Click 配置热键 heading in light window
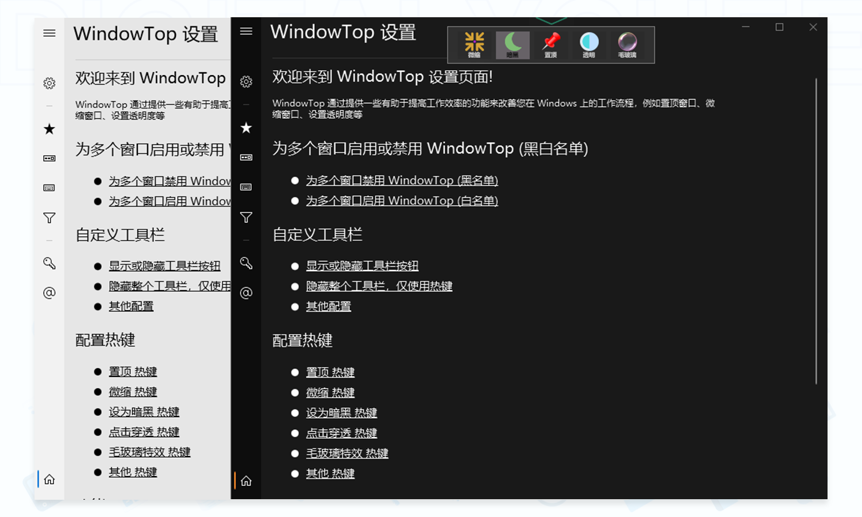This screenshot has width=862, height=517. click(x=105, y=340)
